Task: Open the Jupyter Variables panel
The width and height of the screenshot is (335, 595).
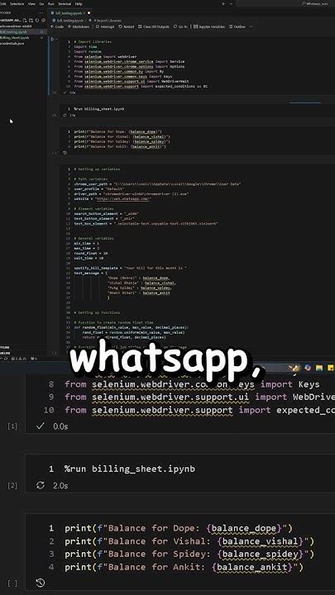Action: (x=209, y=26)
